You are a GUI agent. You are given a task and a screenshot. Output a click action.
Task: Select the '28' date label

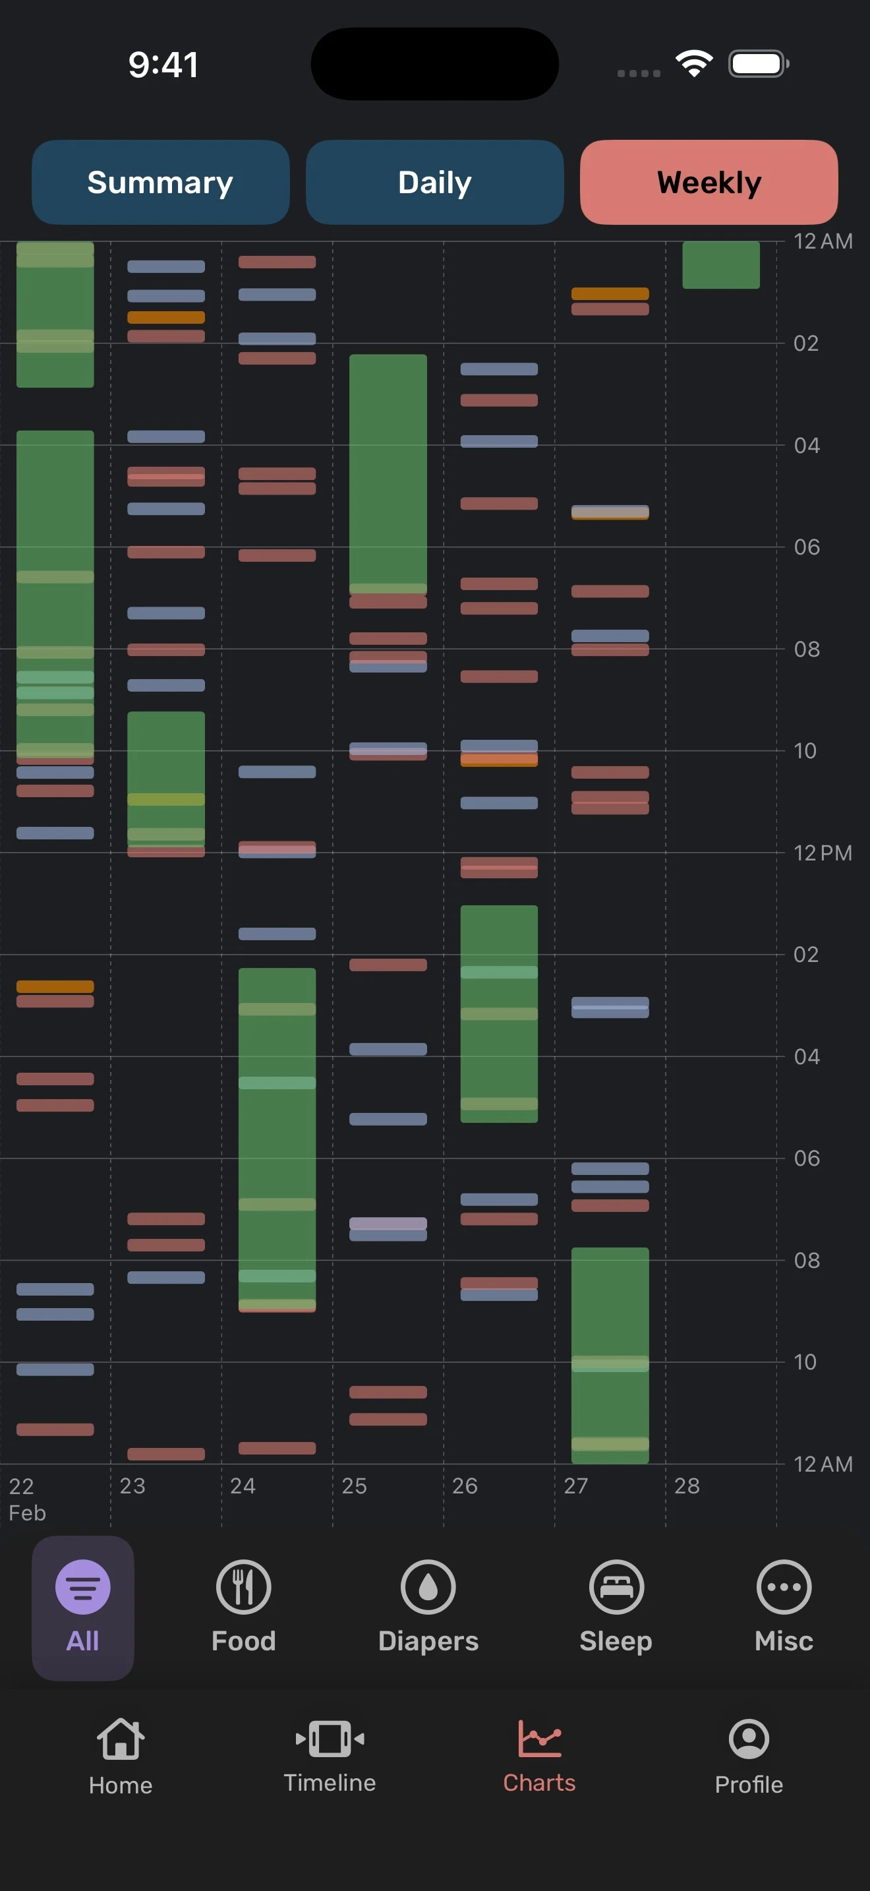pyautogui.click(x=687, y=1486)
